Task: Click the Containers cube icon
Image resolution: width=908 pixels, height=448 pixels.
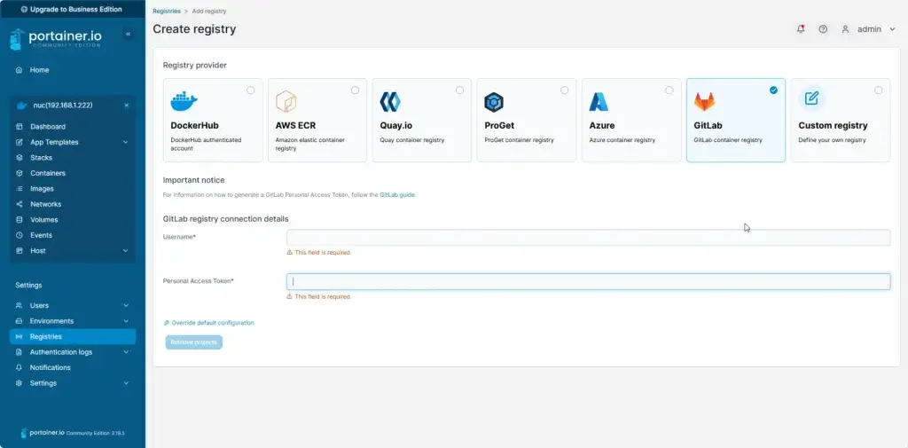Action: pyautogui.click(x=20, y=173)
